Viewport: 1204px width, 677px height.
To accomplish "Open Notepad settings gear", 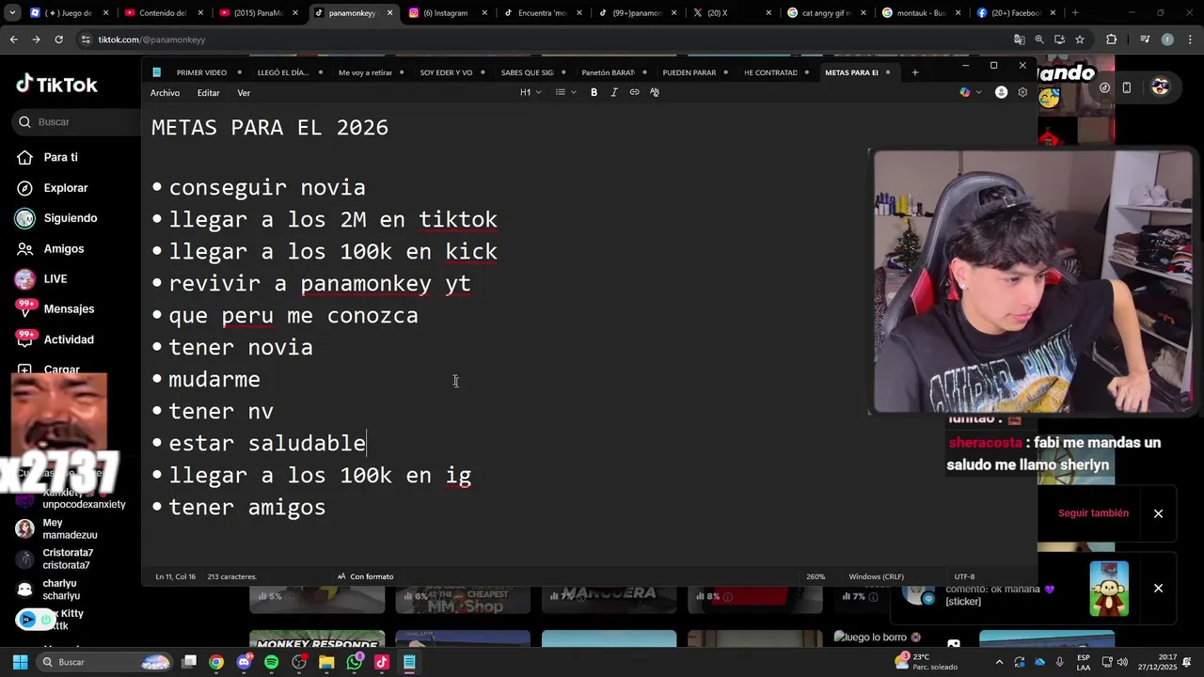I will 1022,92.
